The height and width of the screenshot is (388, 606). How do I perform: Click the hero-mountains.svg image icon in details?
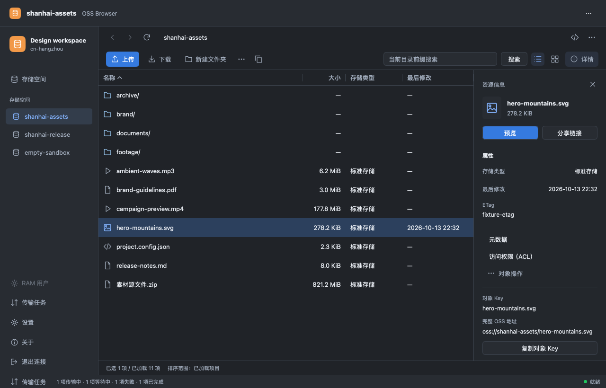pyautogui.click(x=492, y=108)
